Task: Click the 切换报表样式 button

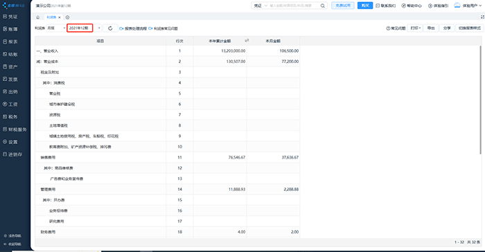Action: 469,28
